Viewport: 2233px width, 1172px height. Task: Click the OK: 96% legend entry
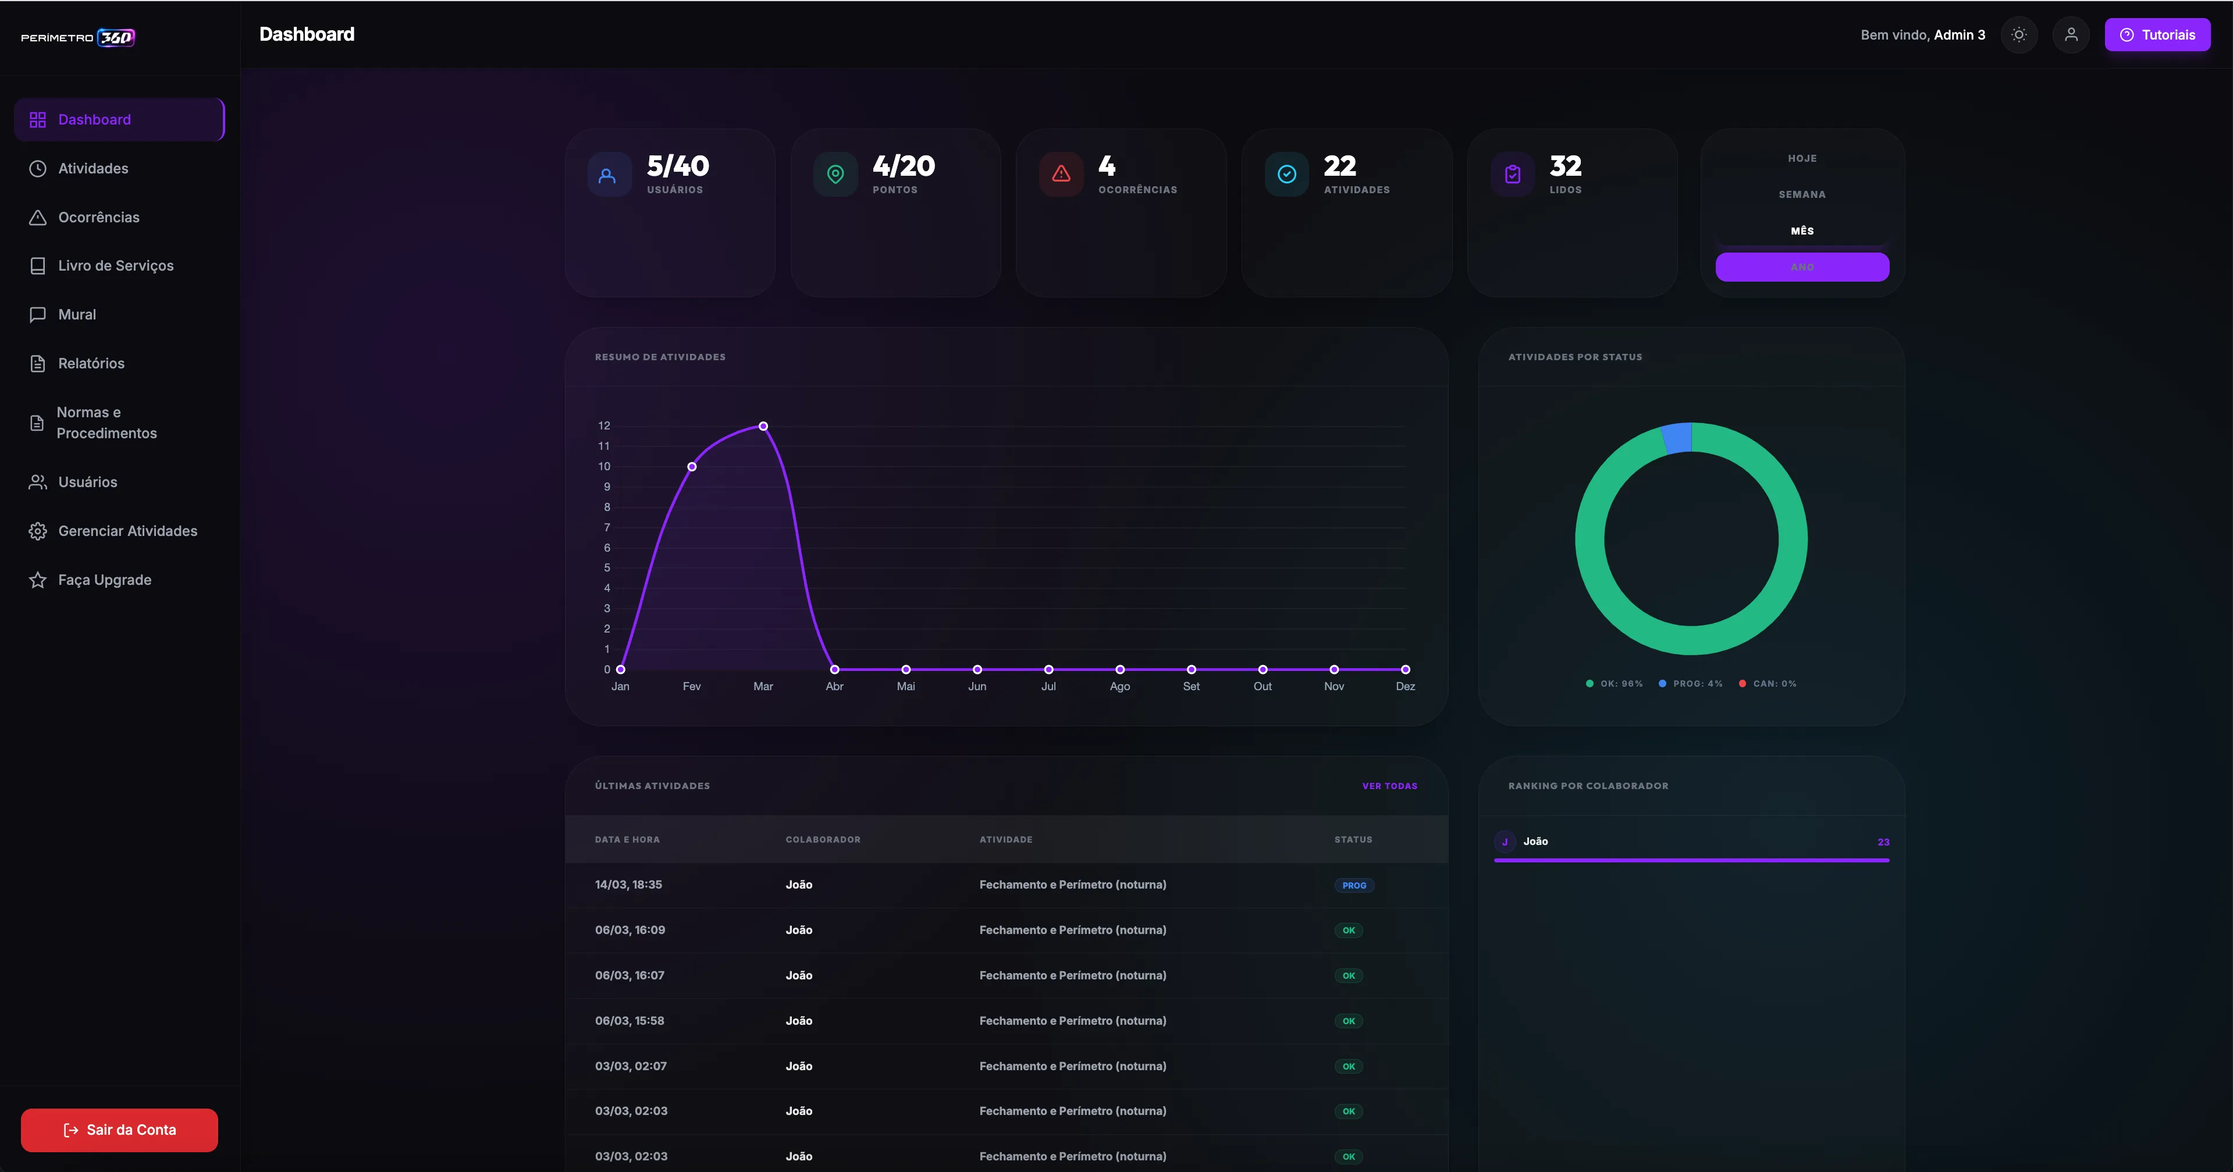click(1614, 684)
